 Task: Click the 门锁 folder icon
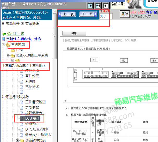[13, 50]
